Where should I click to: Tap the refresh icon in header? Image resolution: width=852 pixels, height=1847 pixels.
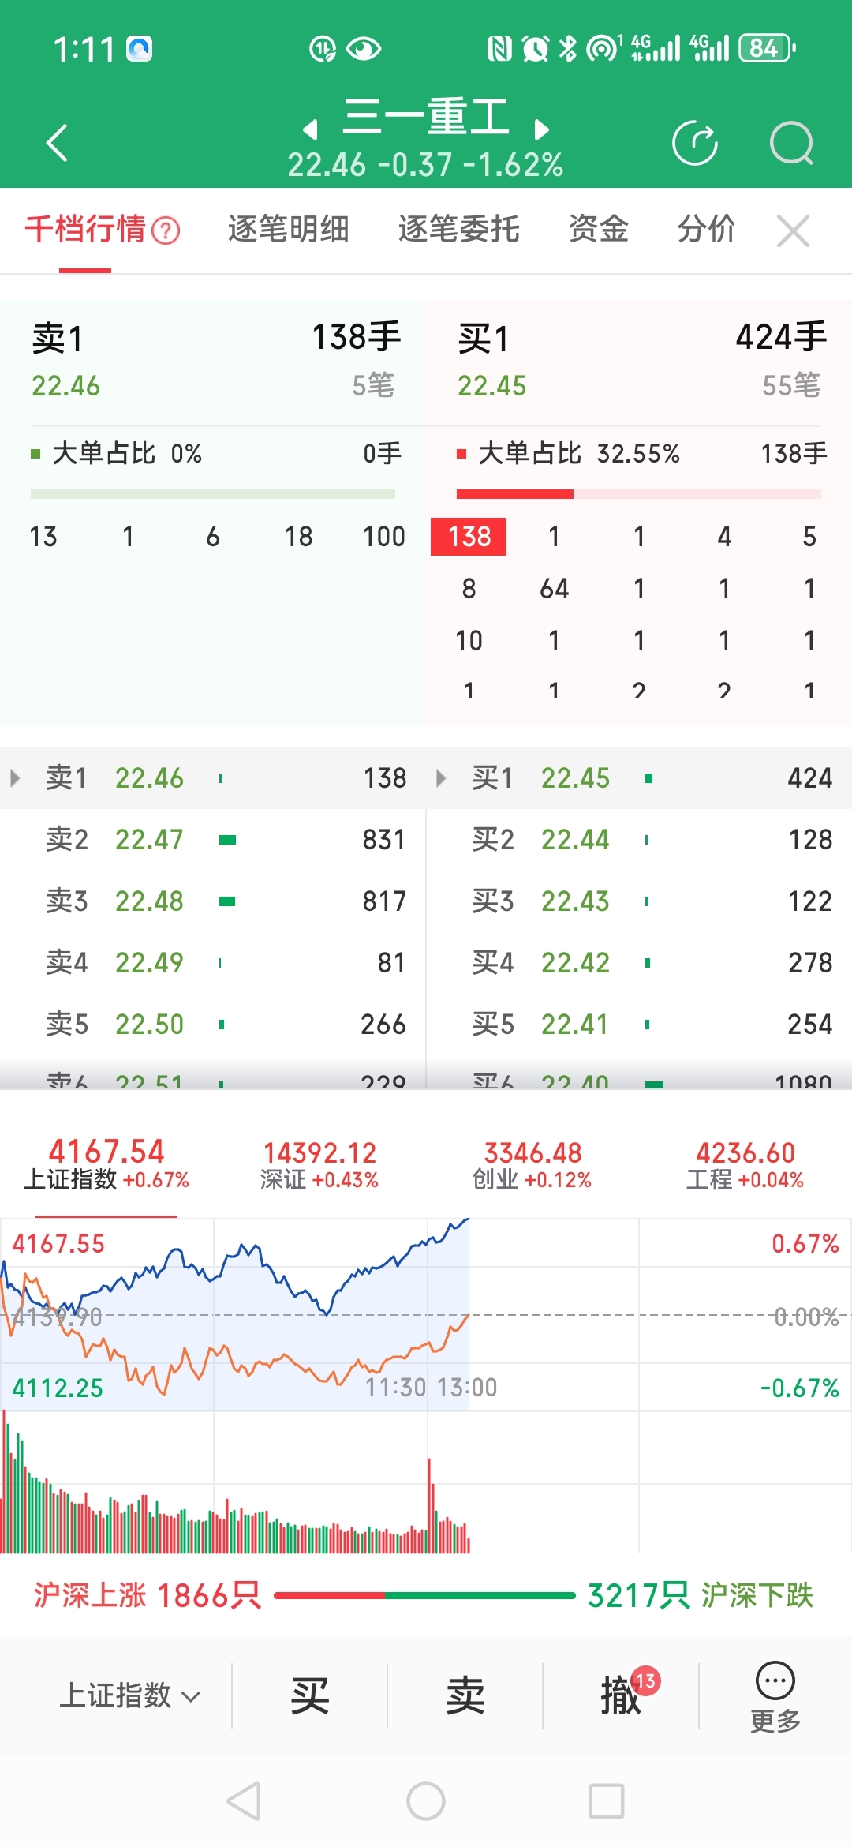point(694,143)
